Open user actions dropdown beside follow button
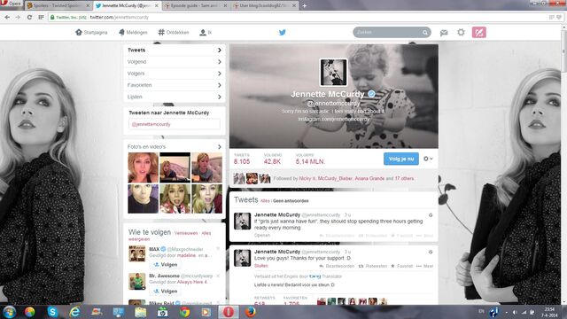 pos(428,159)
